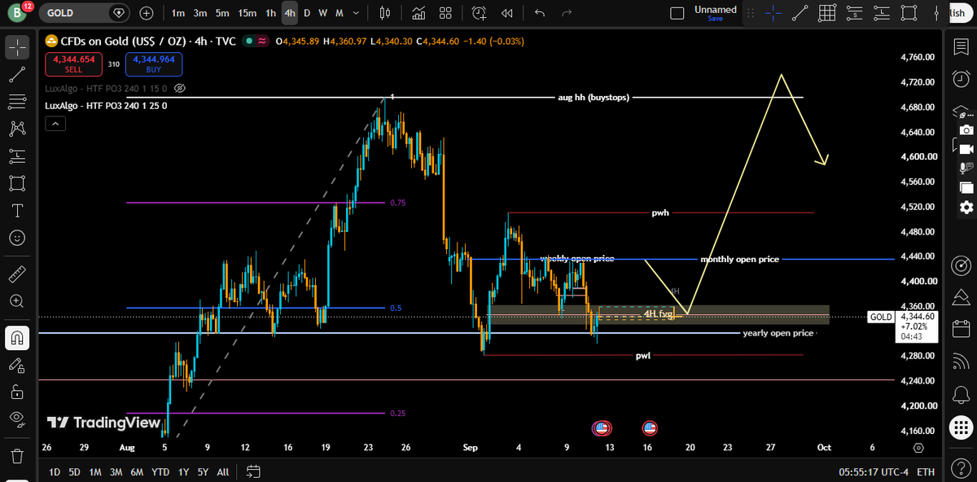
Task: Select the long position tool in favorites
Action: click(881, 13)
